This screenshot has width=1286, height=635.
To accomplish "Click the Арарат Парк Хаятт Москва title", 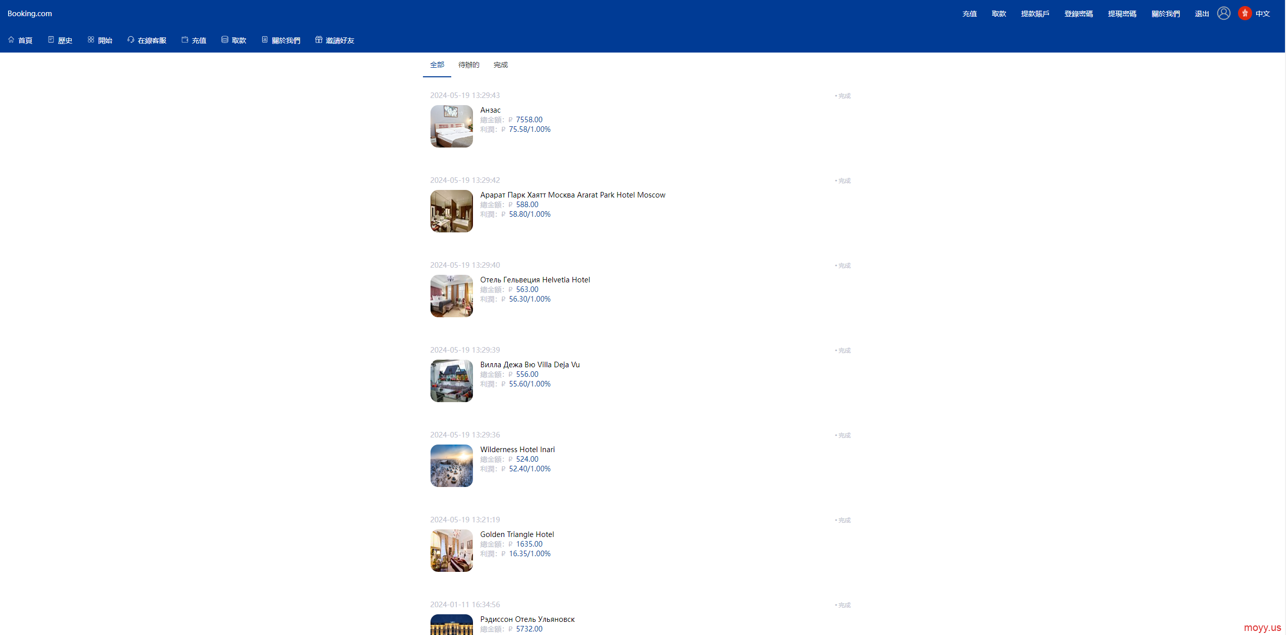I will tap(573, 195).
